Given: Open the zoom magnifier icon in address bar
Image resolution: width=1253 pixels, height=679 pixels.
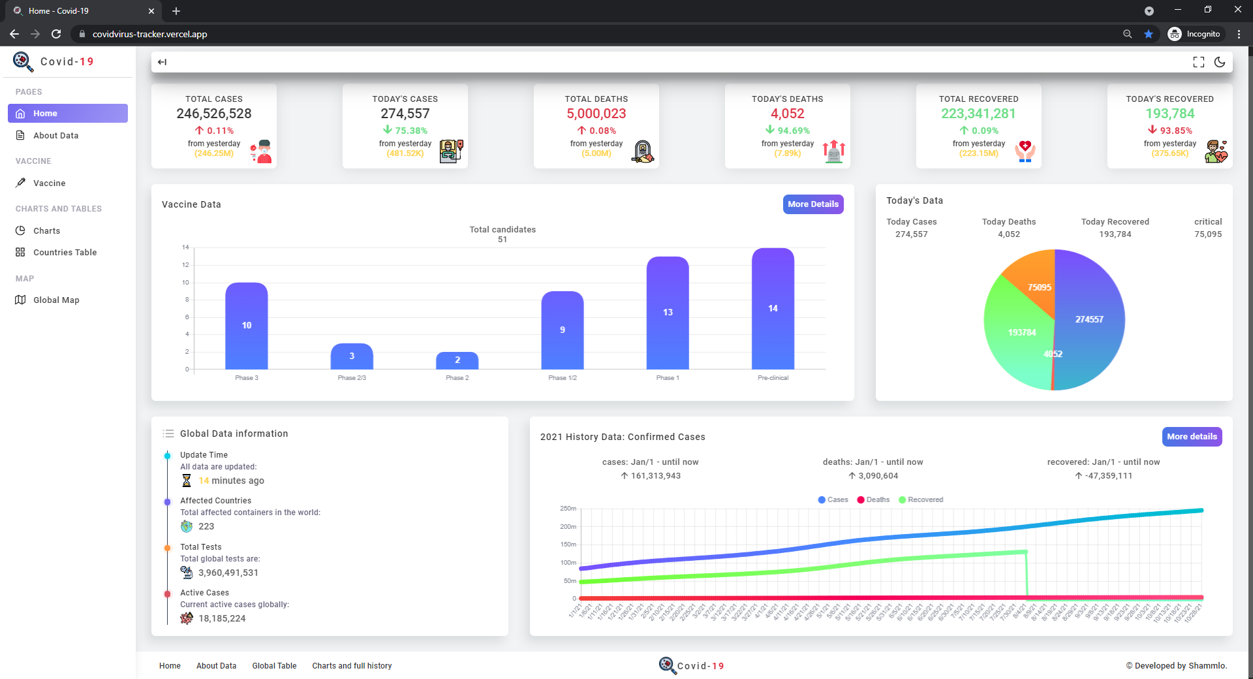Looking at the screenshot, I should tap(1127, 34).
